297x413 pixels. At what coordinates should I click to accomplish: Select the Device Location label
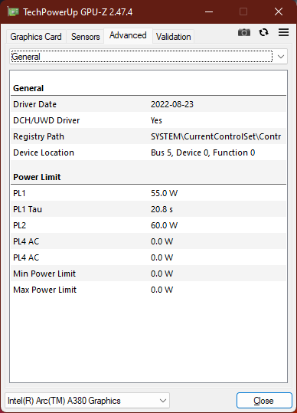[x=44, y=152]
